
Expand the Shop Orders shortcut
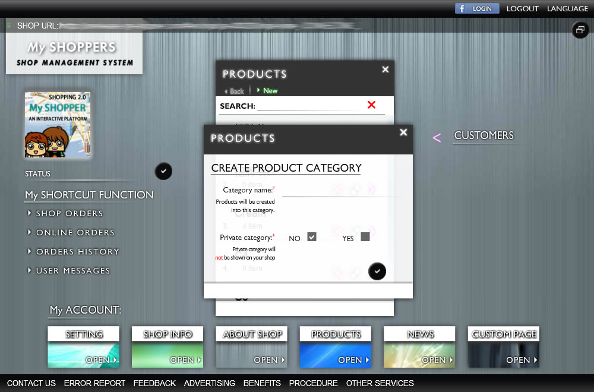tap(69, 213)
